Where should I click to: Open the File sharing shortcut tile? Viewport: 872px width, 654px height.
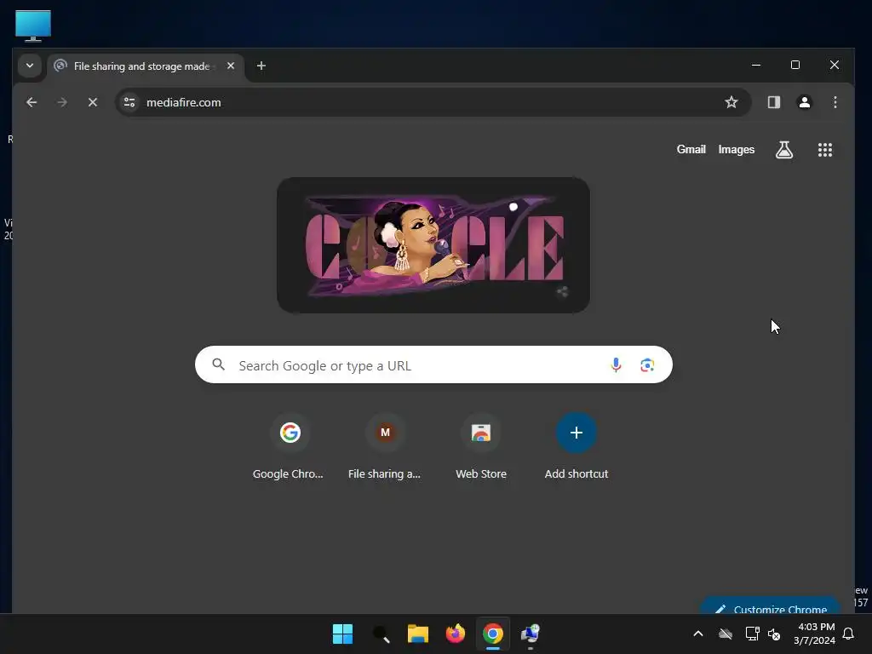[384, 446]
